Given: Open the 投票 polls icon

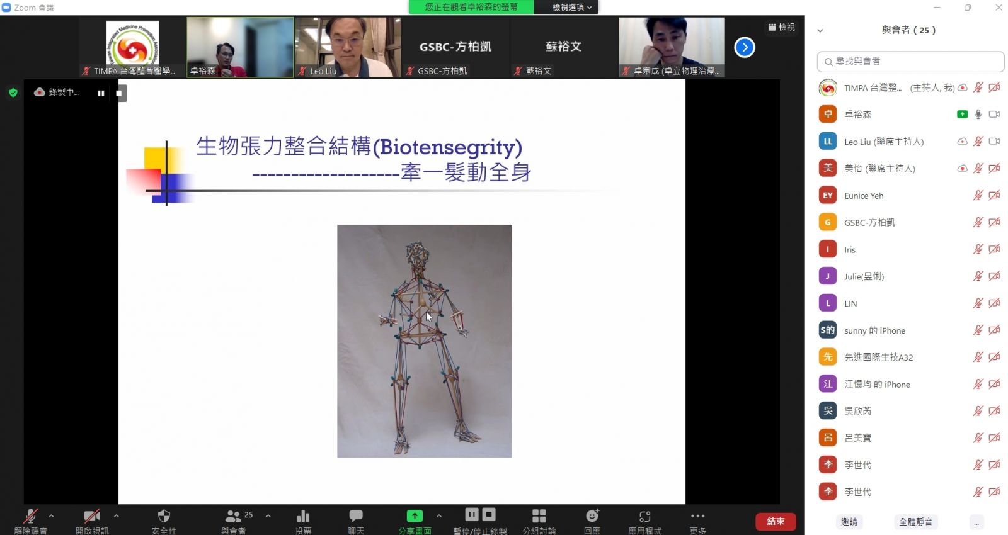Looking at the screenshot, I should (303, 517).
